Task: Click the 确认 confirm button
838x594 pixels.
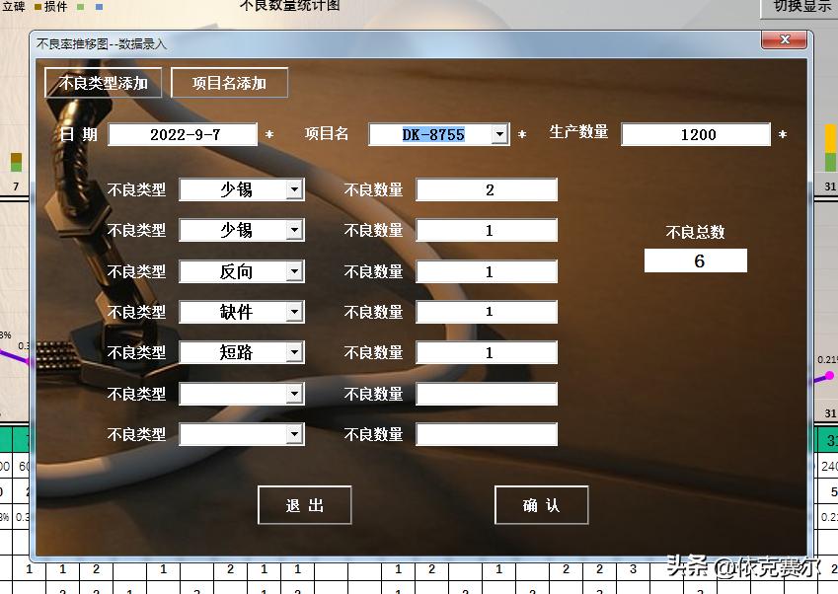Action: click(x=541, y=504)
